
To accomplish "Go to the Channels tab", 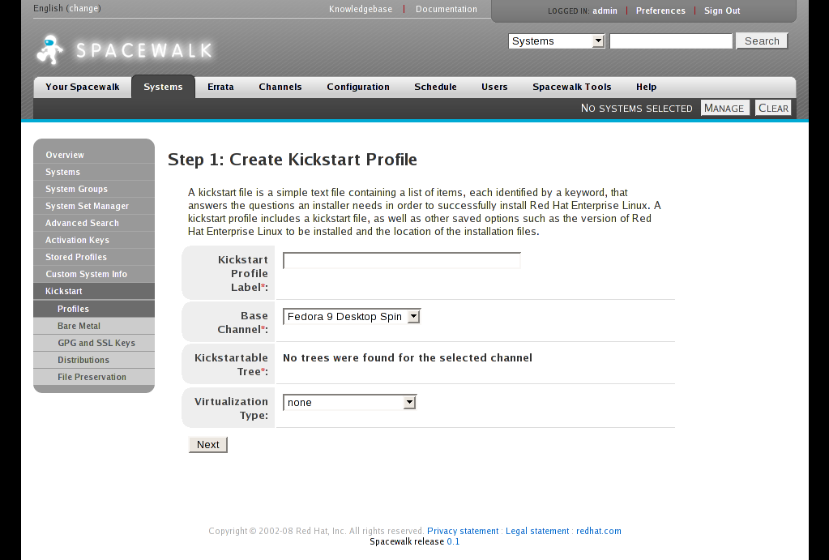I will 280,87.
